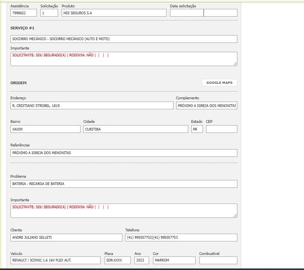Click the Telefone field

point(181,238)
